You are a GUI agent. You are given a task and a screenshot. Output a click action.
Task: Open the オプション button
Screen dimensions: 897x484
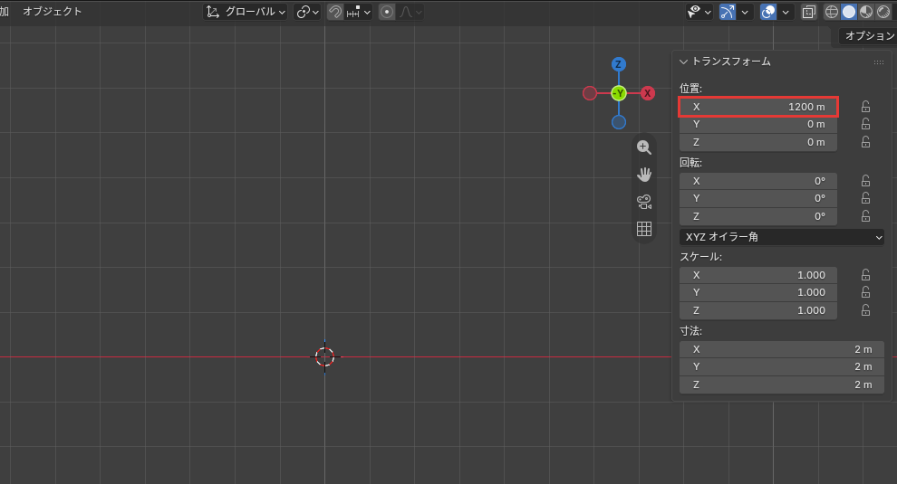[x=868, y=35]
